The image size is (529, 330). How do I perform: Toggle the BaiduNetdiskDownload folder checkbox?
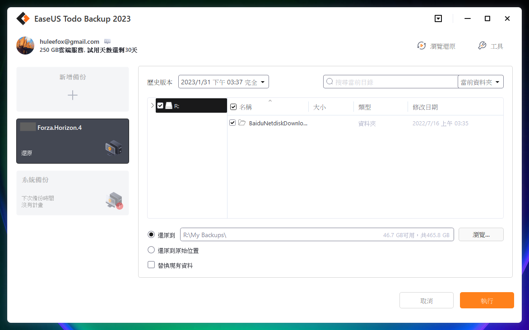232,123
